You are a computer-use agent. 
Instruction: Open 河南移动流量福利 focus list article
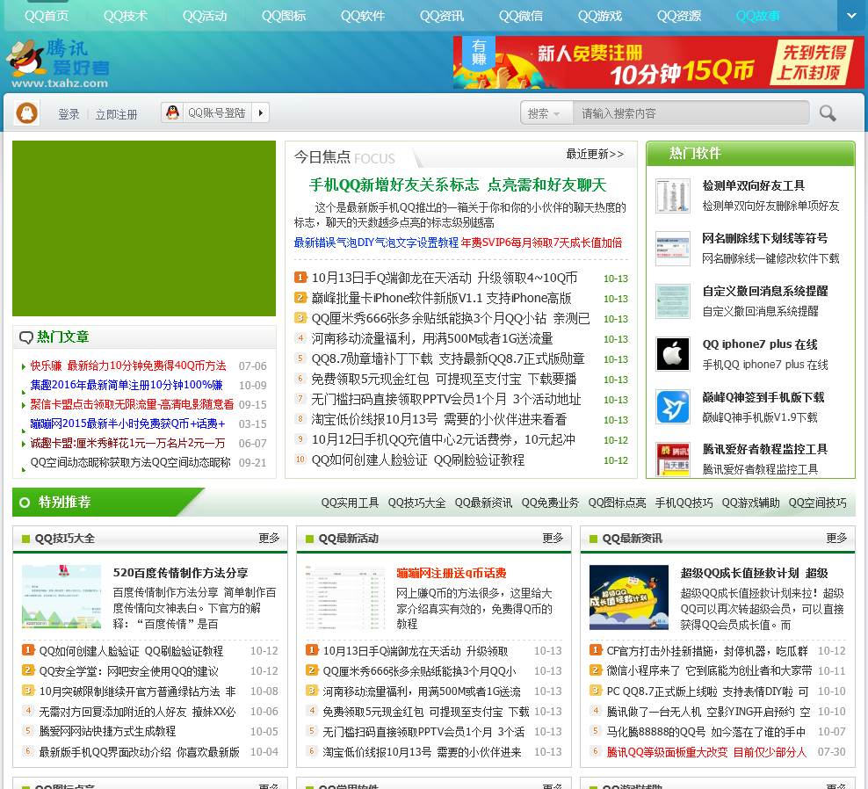431,338
